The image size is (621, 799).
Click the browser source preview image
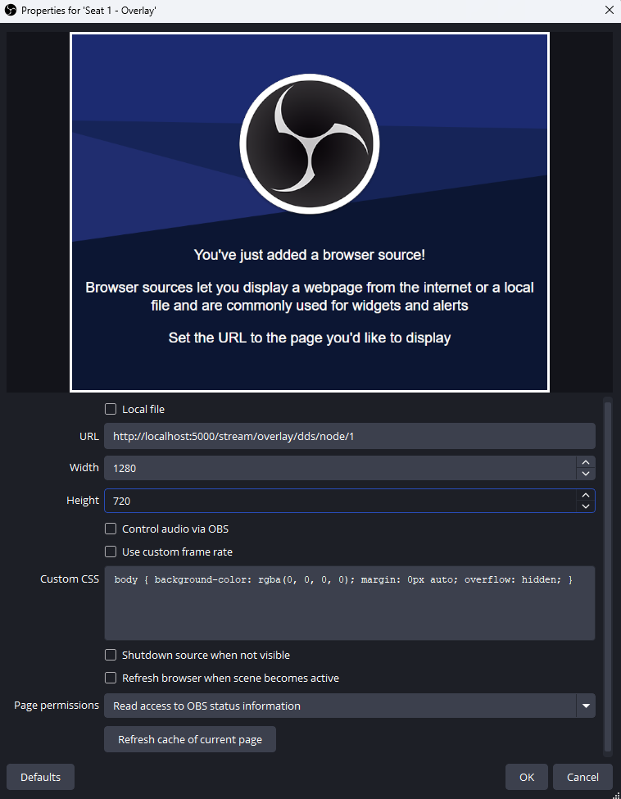click(310, 212)
